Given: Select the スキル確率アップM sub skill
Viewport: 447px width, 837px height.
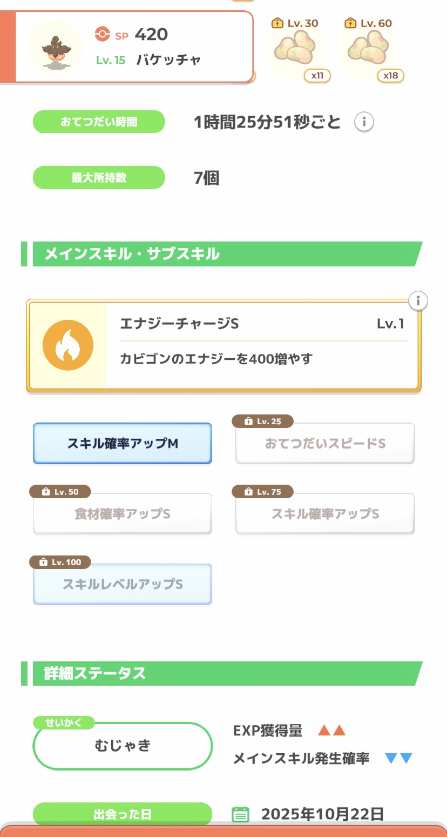Looking at the screenshot, I should tap(123, 444).
